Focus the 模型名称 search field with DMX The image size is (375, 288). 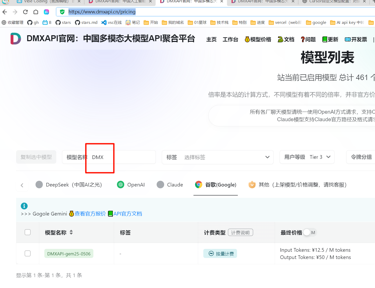click(x=109, y=157)
